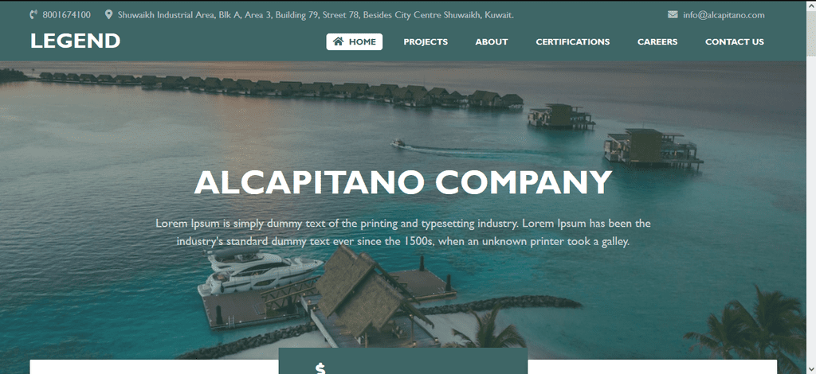Open the info@alcapitano.com email link
The width and height of the screenshot is (816, 374).
pos(724,15)
